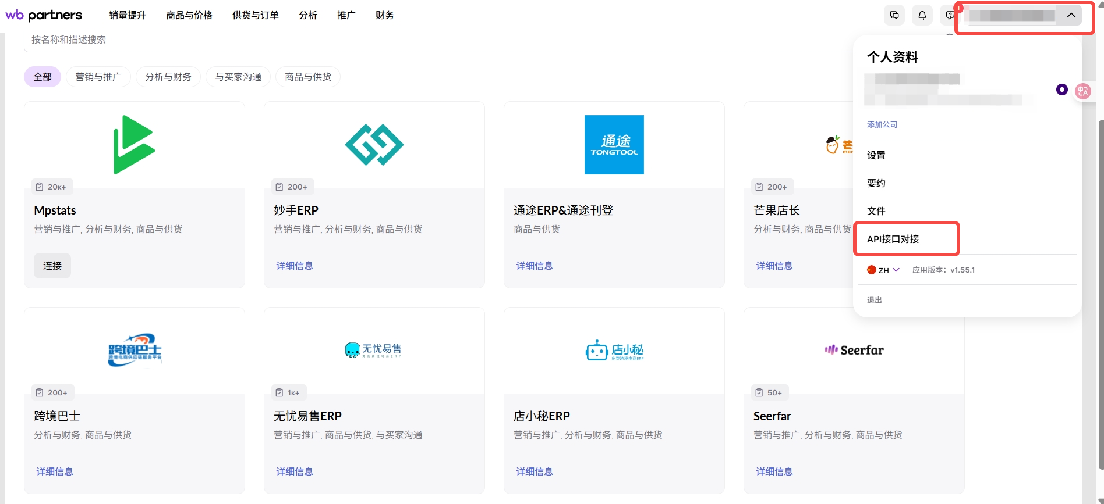The height and width of the screenshot is (504, 1104).
Task: Click the Seerfar card title
Action: tap(772, 416)
